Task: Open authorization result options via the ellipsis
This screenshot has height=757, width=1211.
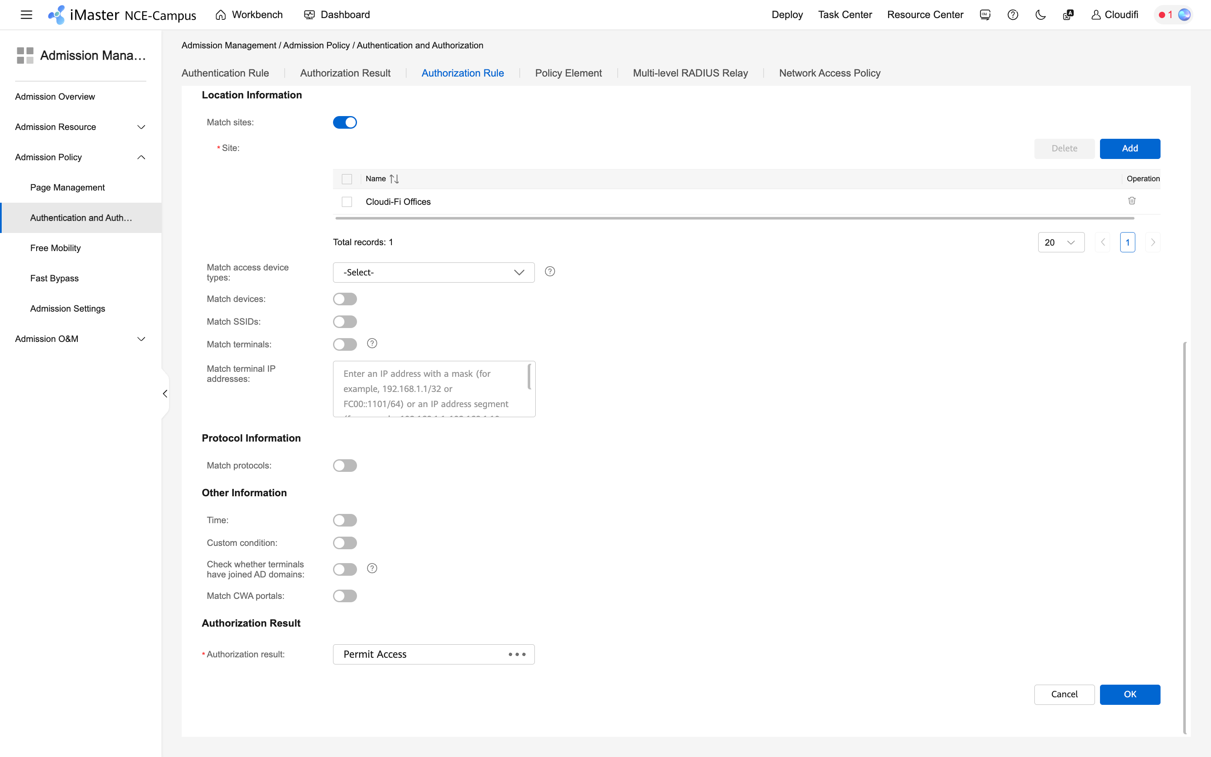Action: (x=518, y=654)
